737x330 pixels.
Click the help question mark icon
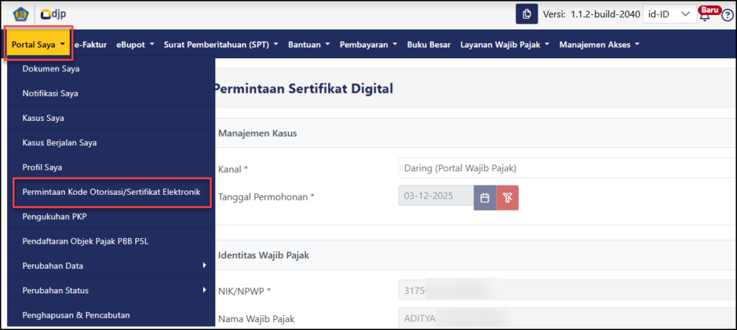tap(727, 15)
